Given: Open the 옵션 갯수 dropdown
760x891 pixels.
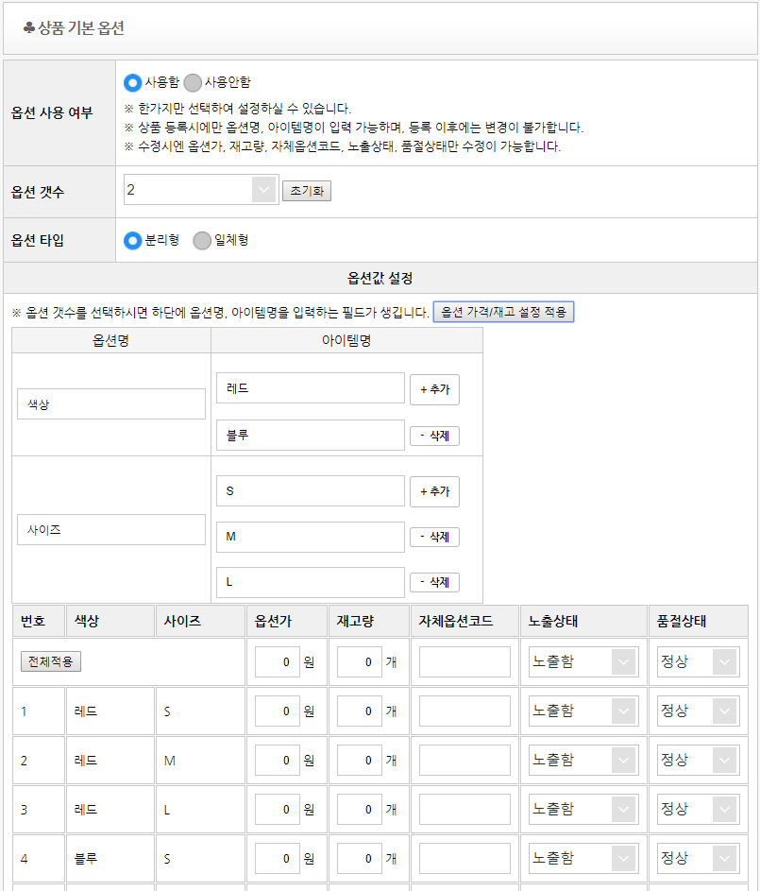Looking at the screenshot, I should tap(200, 190).
